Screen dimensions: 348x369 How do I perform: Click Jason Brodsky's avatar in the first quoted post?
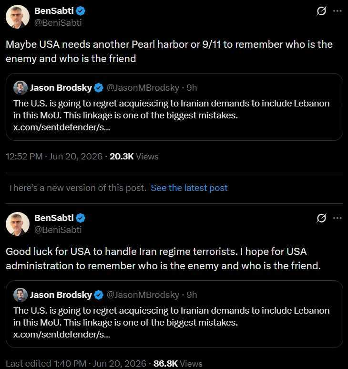click(20, 88)
